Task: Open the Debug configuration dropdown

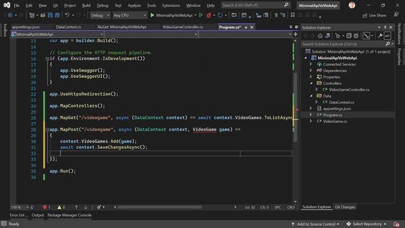Action: [100, 15]
